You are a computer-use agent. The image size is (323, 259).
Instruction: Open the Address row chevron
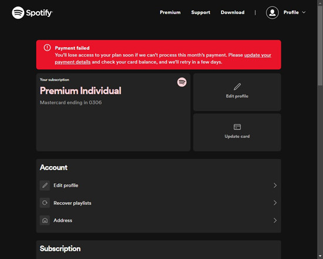click(275, 220)
